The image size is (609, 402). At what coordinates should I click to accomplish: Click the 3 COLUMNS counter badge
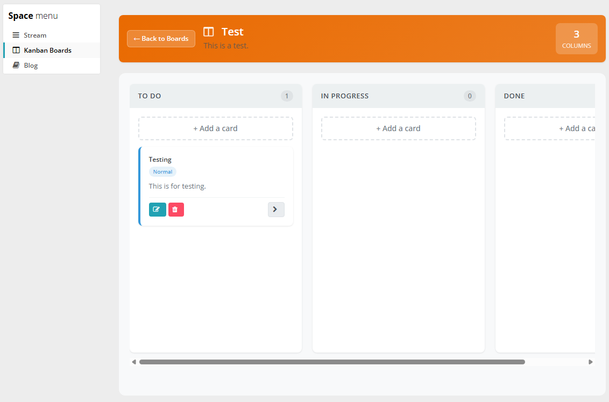coord(576,39)
